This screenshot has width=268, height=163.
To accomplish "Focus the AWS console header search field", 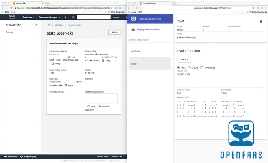I will point(94,17).
